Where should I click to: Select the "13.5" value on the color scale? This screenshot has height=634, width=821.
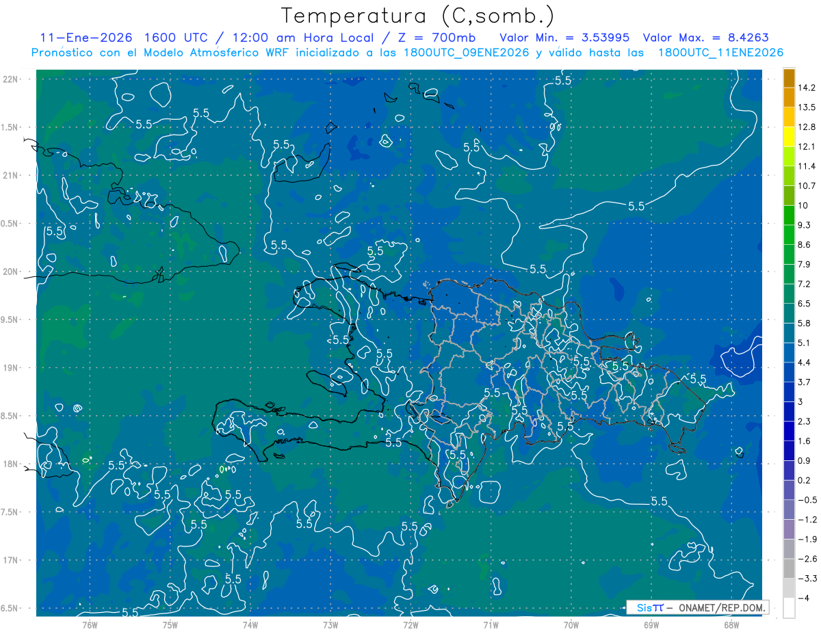pos(807,107)
